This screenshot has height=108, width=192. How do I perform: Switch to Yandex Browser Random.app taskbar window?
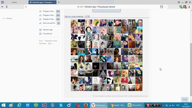click(99, 105)
